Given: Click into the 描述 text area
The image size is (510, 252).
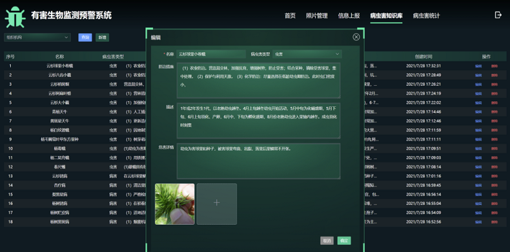Looking at the screenshot, I should [x=259, y=120].
